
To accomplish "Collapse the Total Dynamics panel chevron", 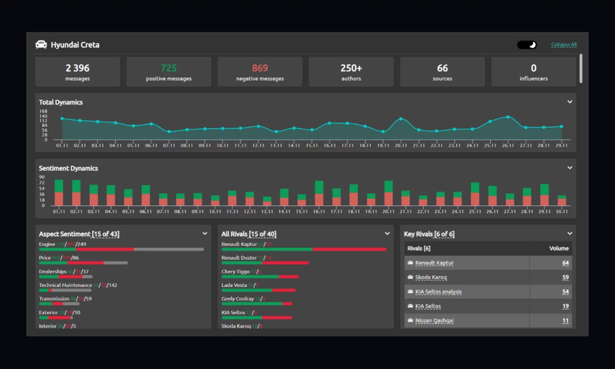I will point(570,102).
